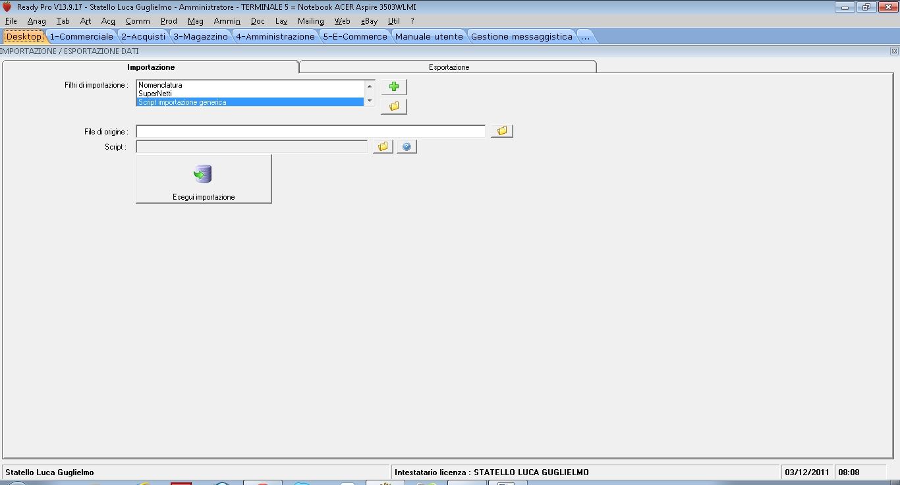Viewport: 900px width, 485px height.
Task: Browse for a Script file
Action: pyautogui.click(x=383, y=146)
